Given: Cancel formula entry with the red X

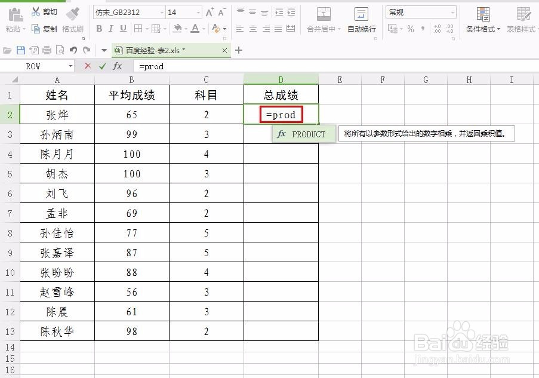Looking at the screenshot, I should (x=88, y=66).
